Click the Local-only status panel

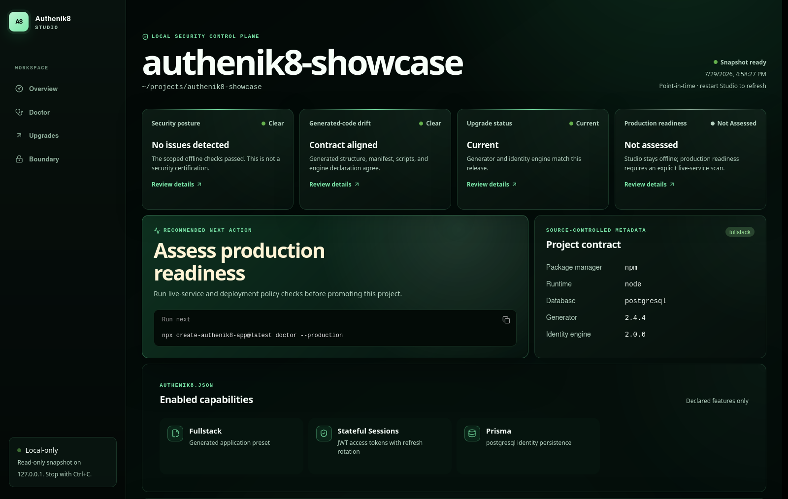pyautogui.click(x=63, y=462)
